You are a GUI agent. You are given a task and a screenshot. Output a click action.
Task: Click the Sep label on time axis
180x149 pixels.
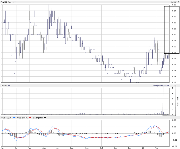tap(87, 148)
